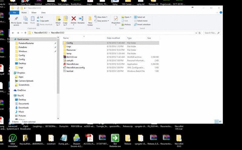The image size is (242, 150).
Task: Create a New folder
Action: (x=90, y=21)
